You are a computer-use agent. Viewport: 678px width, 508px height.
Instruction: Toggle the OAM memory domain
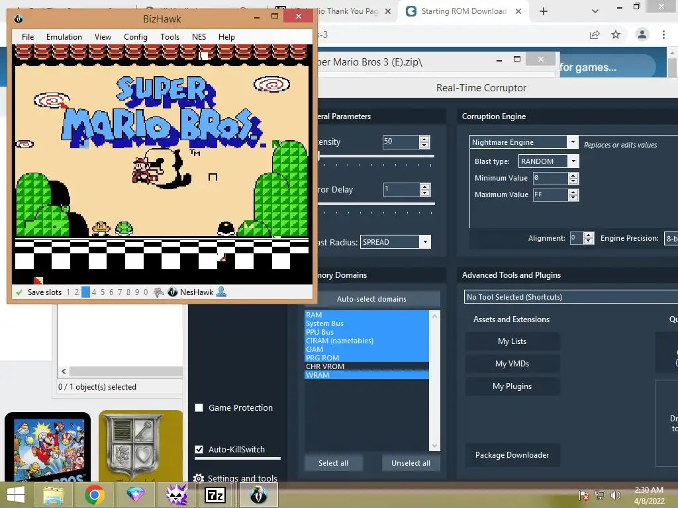[367, 349]
